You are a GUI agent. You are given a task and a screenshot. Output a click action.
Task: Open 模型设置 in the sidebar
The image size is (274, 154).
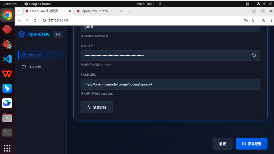click(x=40, y=55)
